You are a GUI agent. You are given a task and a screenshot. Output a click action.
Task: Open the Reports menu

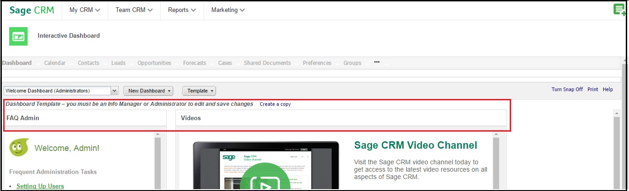tap(182, 10)
